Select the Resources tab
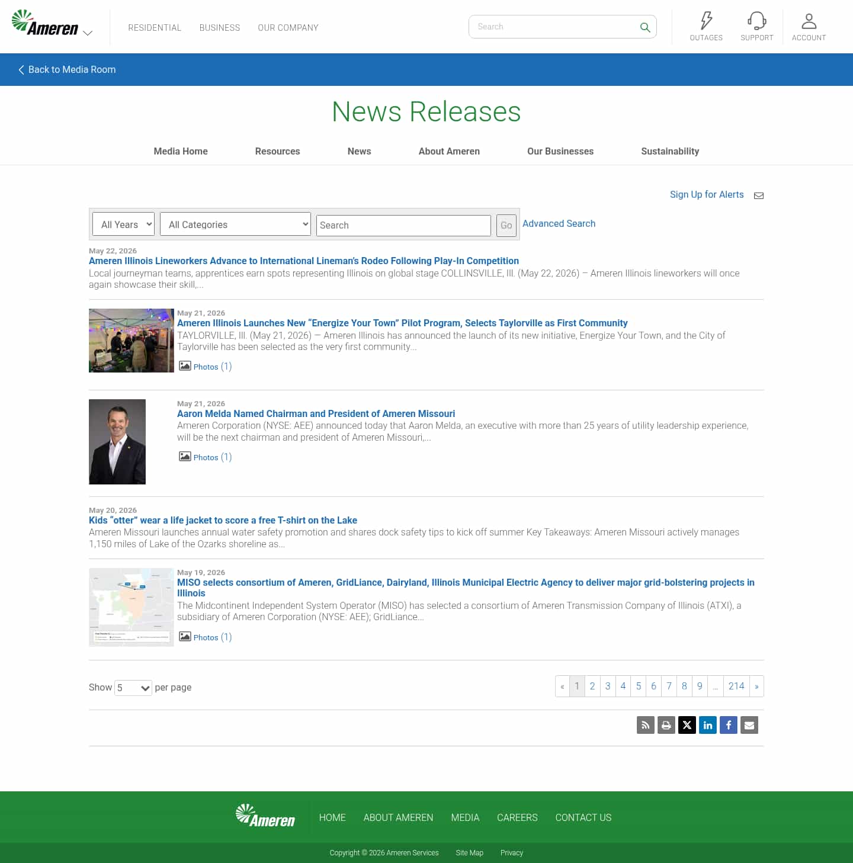The image size is (853, 863). tap(277, 151)
